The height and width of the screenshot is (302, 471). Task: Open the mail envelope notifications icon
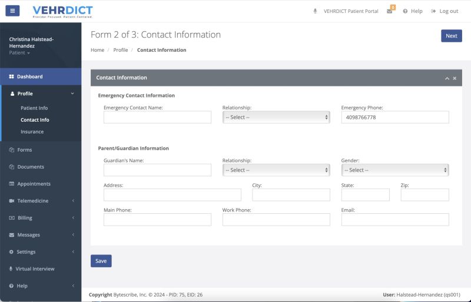[x=389, y=11]
